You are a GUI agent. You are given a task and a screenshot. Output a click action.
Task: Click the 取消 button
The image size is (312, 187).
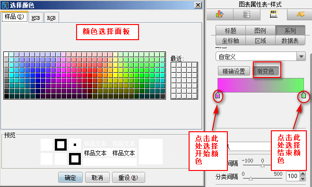coord(97,177)
